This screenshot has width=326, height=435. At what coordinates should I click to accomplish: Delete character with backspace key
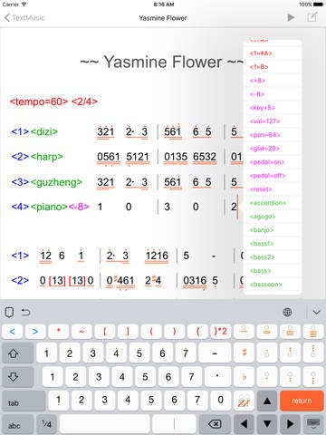pos(215,424)
